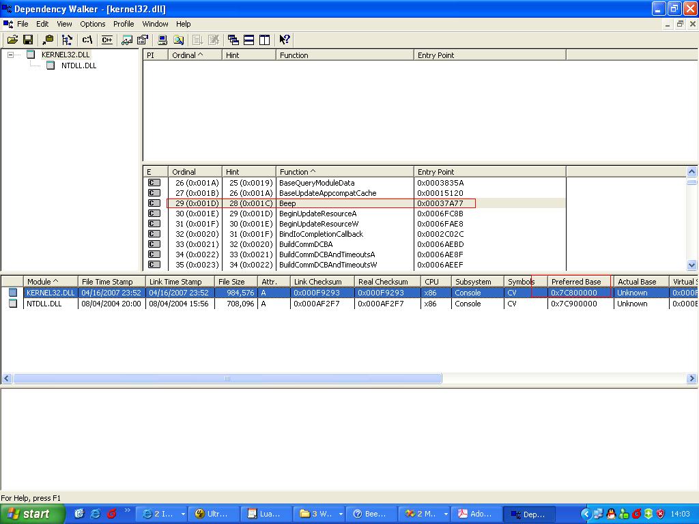Toggle Full Paths c:\ icon
Image resolution: width=699 pixels, height=524 pixels.
[87, 40]
